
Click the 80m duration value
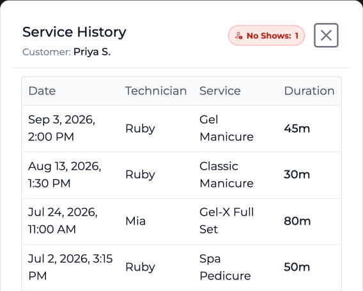pyautogui.click(x=297, y=221)
